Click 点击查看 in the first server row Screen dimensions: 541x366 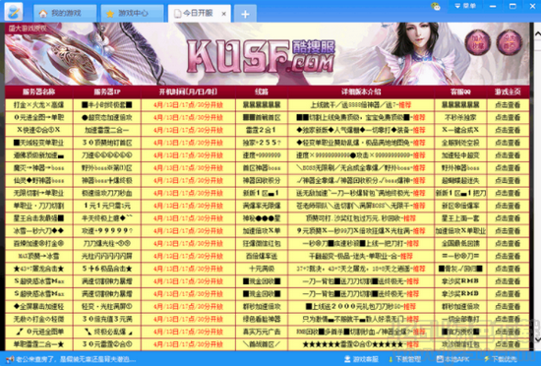tap(508, 105)
